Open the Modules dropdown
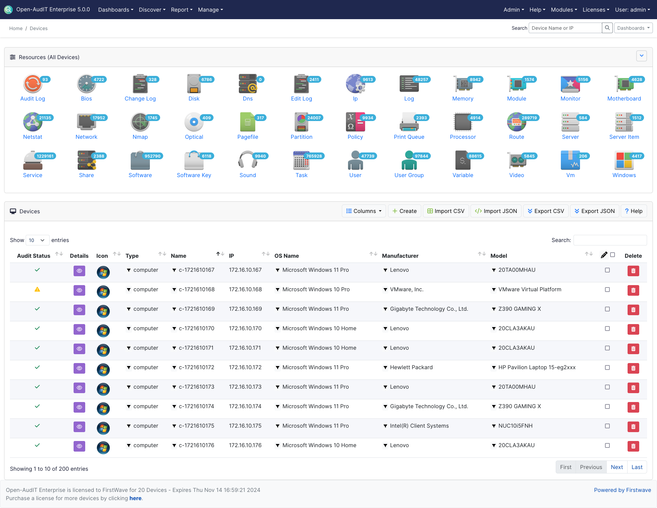This screenshot has width=657, height=508. pyautogui.click(x=564, y=10)
